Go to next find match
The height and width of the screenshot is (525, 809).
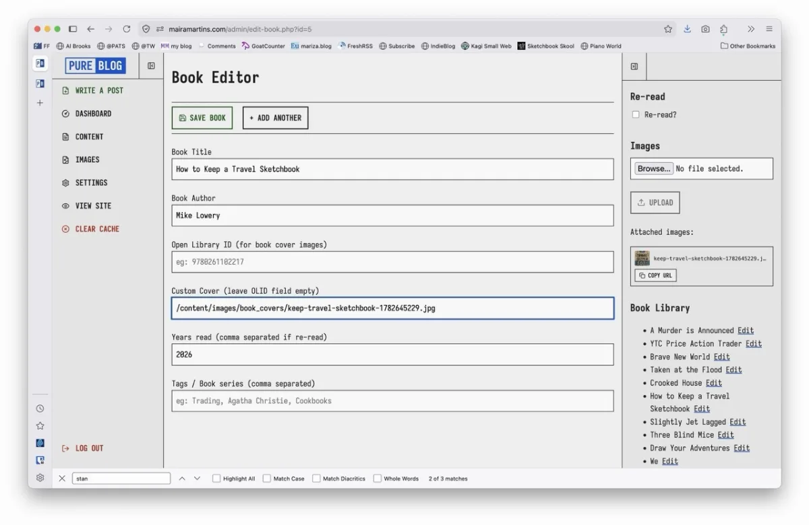(197, 479)
